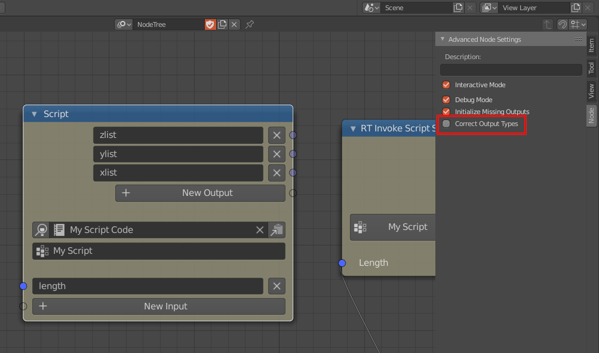This screenshot has height=353, width=599.
Task: Click the edit-source icon beside My Script Code
Action: pos(276,229)
